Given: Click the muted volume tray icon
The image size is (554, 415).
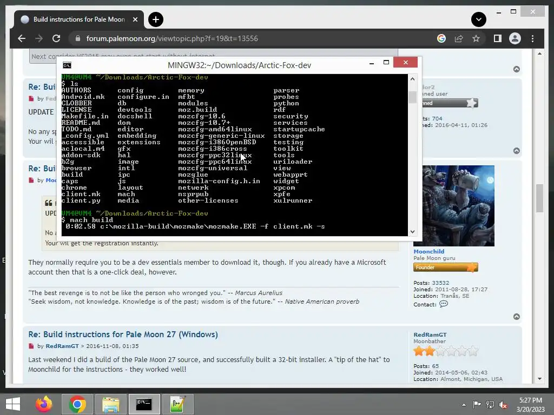Looking at the screenshot, I should tap(503, 405).
